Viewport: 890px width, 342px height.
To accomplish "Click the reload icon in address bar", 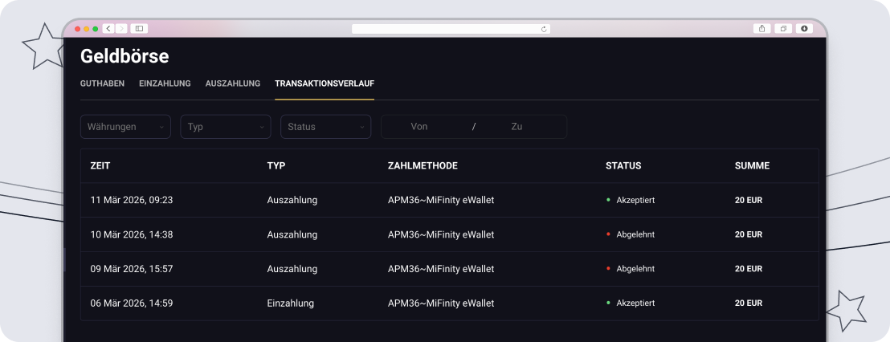I will (544, 29).
